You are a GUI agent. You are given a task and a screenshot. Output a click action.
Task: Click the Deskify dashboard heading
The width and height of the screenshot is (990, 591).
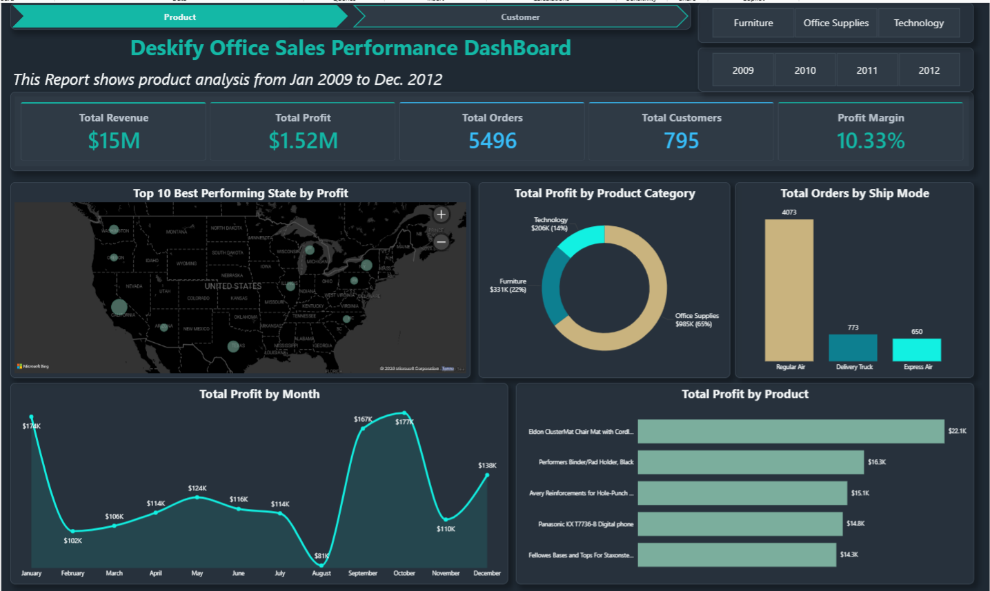tap(350, 48)
